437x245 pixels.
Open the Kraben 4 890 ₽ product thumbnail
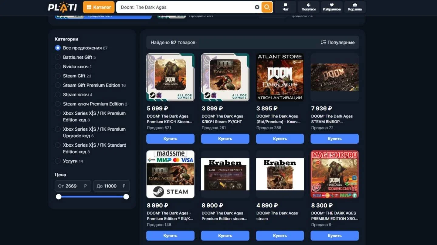click(280, 174)
